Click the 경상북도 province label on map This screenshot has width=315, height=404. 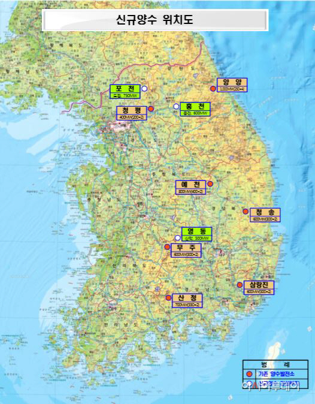pos(228,207)
